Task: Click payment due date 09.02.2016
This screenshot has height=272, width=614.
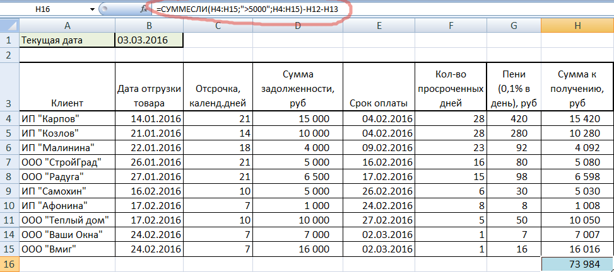Action: click(x=379, y=147)
